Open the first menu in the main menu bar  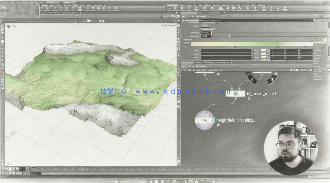pos(3,2)
